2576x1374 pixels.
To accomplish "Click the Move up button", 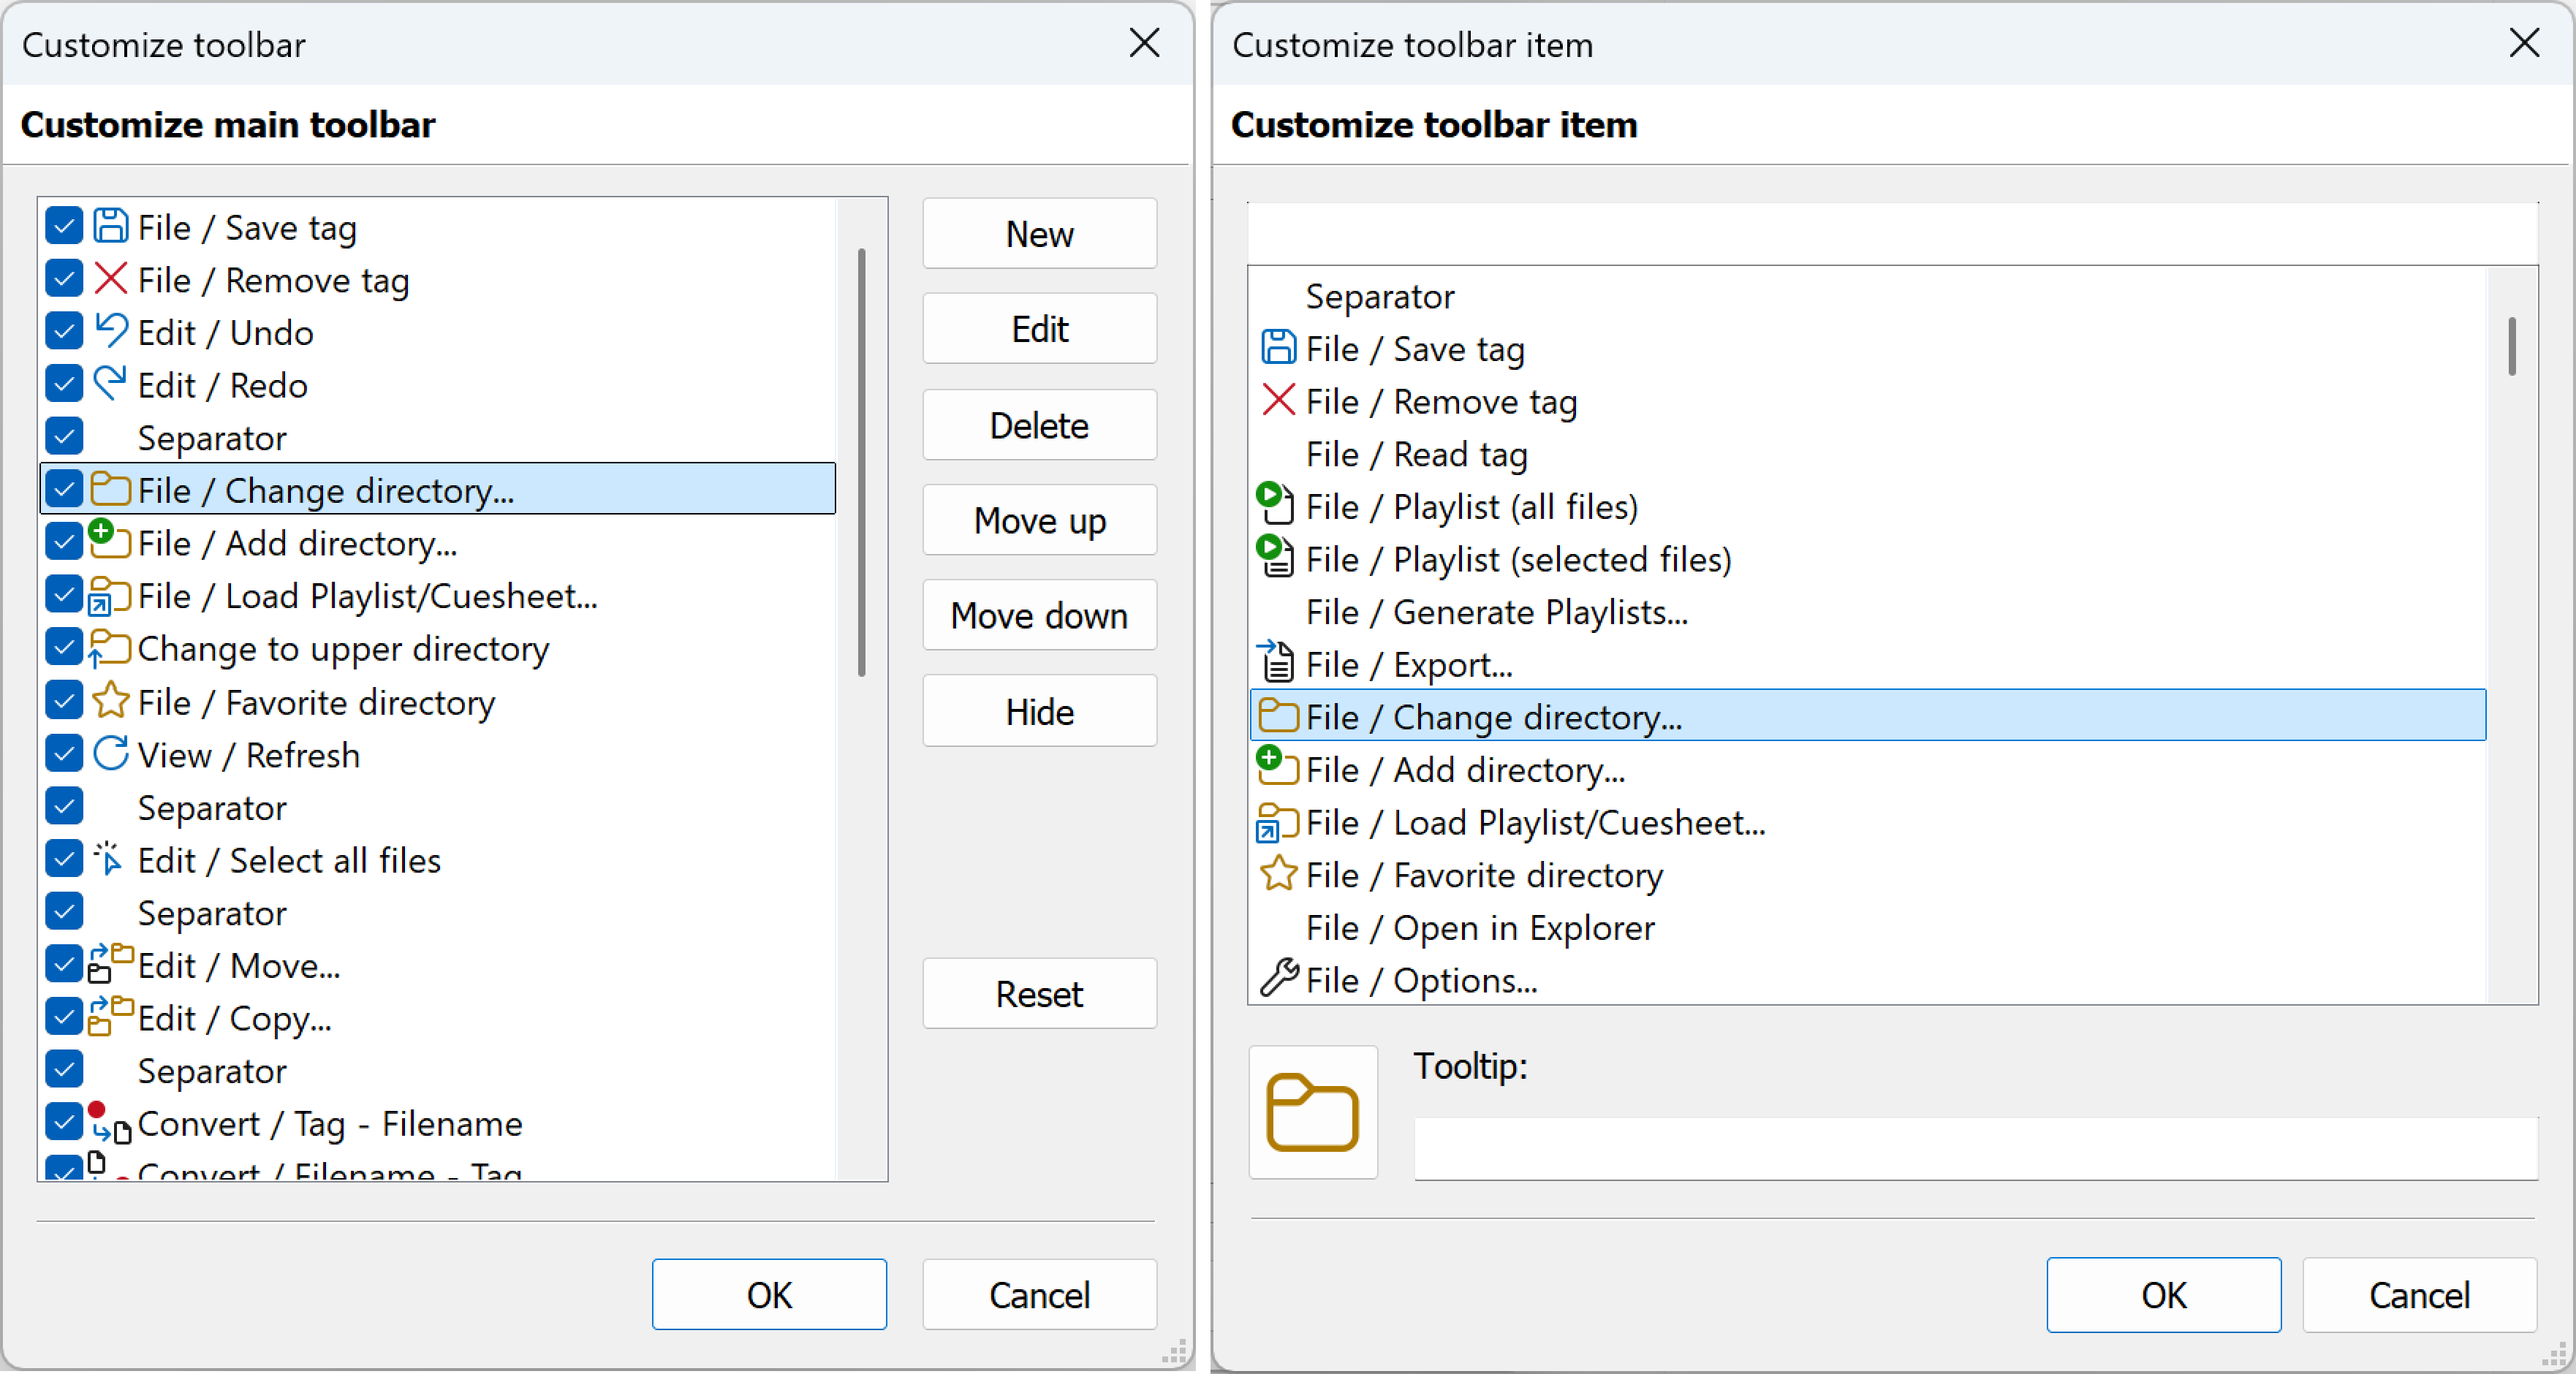I will (x=1039, y=520).
